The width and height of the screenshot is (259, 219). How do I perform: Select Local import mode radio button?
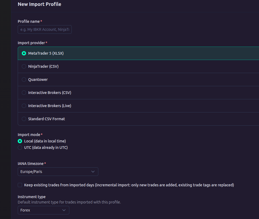pyautogui.click(x=20, y=141)
